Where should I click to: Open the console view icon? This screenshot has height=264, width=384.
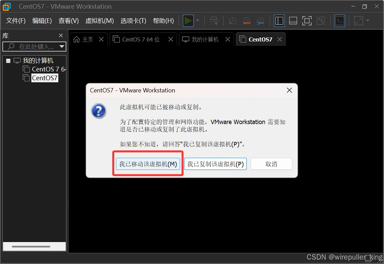[x=340, y=21]
